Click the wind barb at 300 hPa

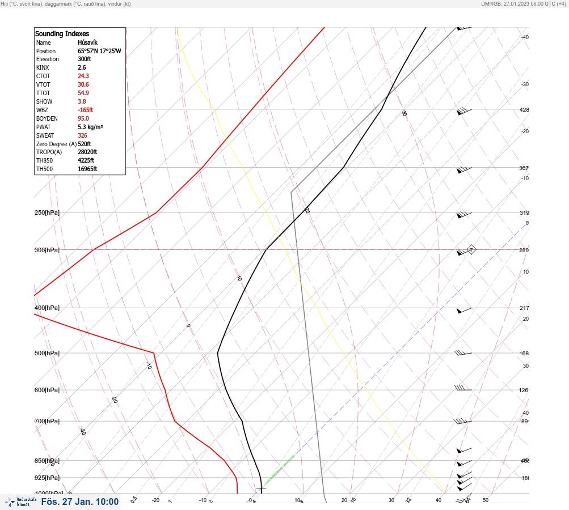[x=463, y=252]
